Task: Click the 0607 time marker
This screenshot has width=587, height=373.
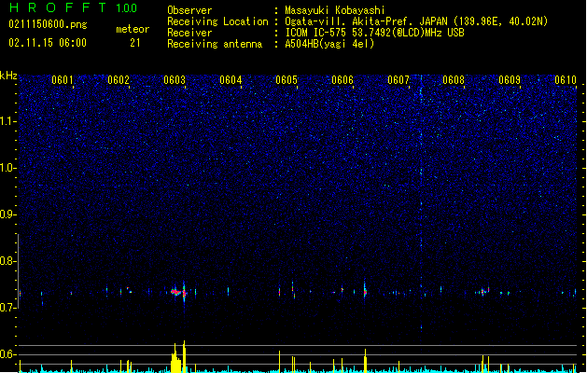Action: click(398, 80)
